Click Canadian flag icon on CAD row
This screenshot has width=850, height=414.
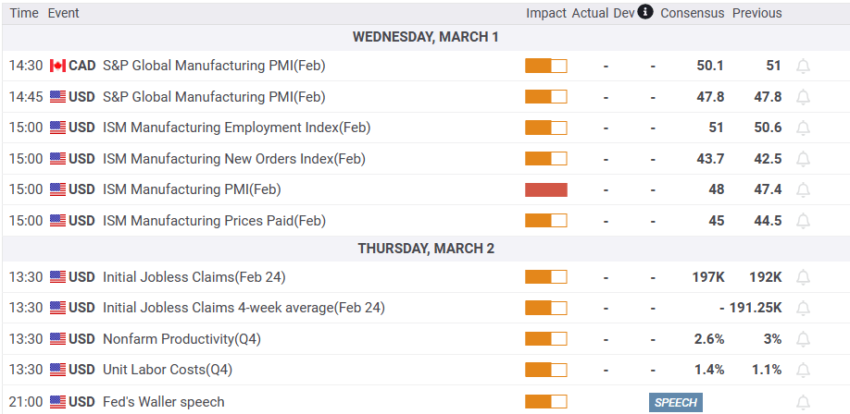click(57, 66)
